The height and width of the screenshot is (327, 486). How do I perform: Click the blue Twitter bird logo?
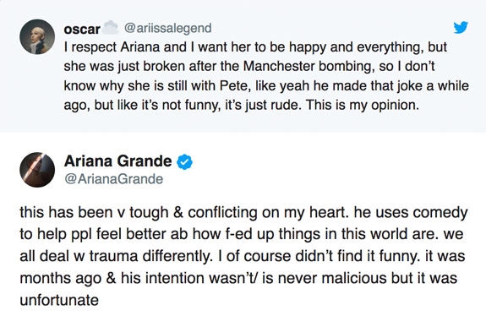click(461, 27)
